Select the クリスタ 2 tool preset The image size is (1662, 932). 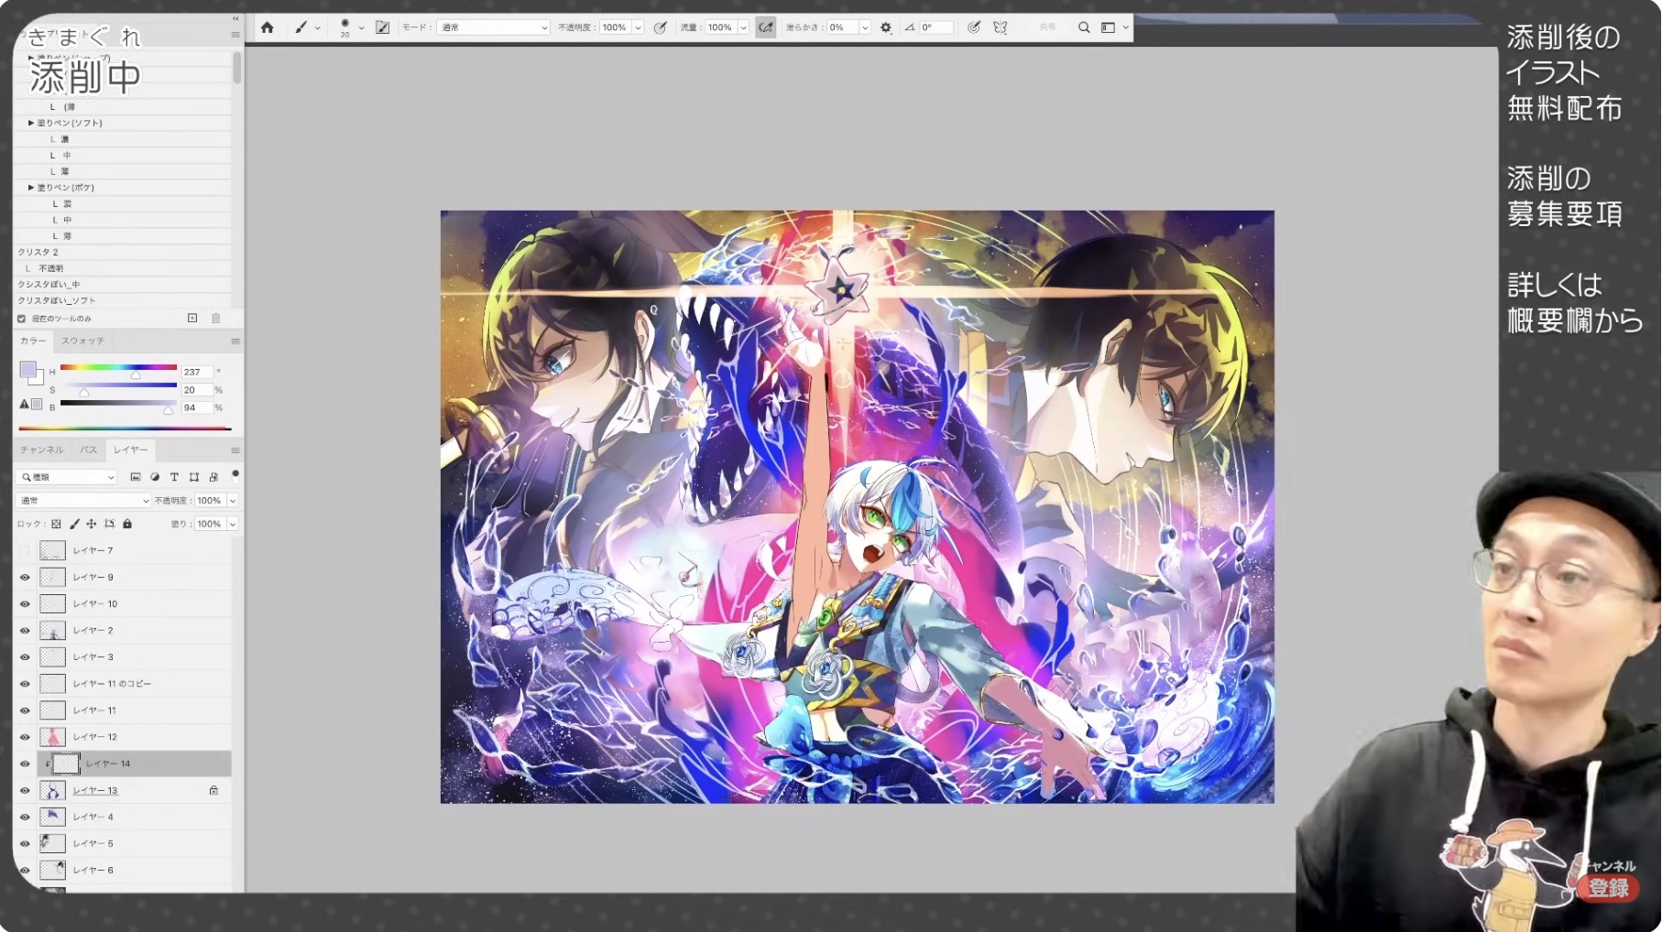[123, 252]
